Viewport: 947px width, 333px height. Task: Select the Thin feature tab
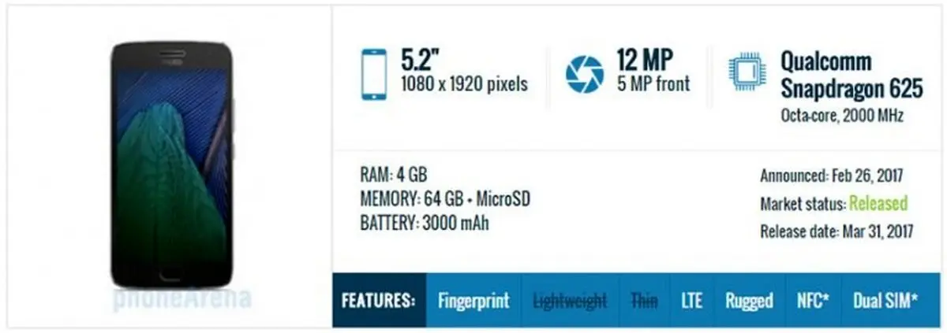pos(644,301)
